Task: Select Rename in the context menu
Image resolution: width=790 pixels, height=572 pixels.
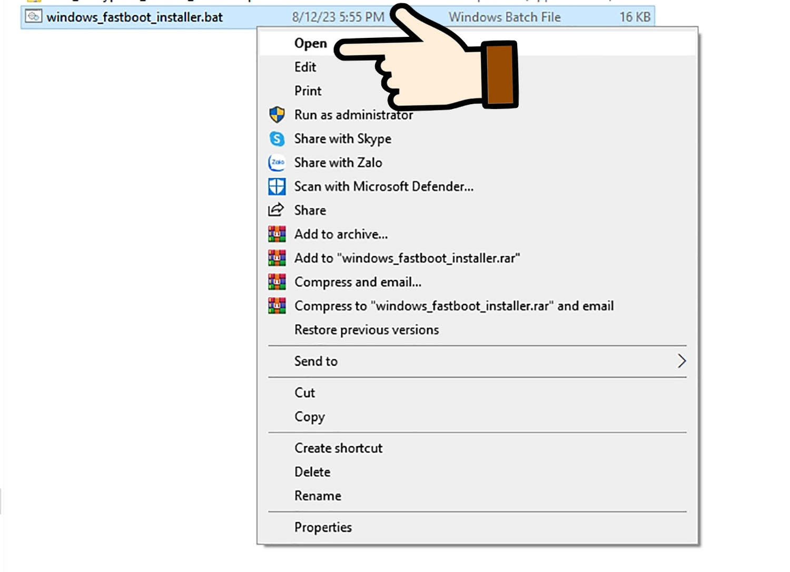Action: (477, 496)
